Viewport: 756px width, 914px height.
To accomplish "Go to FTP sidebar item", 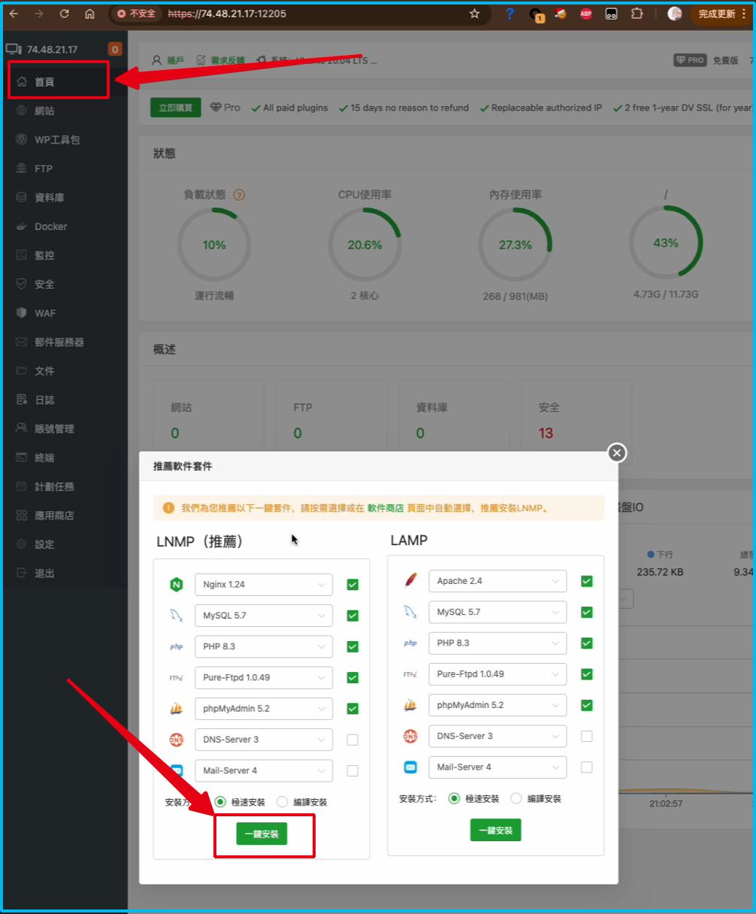I will coord(44,168).
